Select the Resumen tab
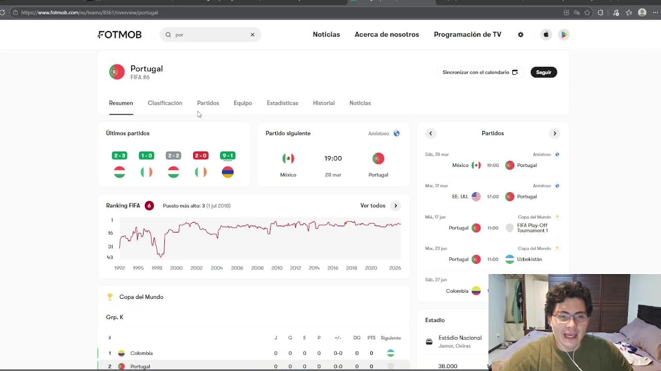Image resolution: width=661 pixels, height=371 pixels. click(121, 103)
